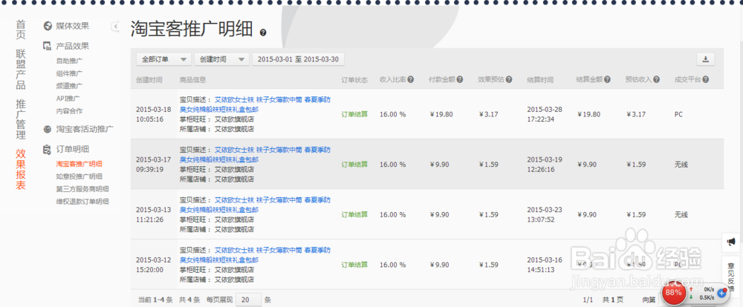The image size is (743, 307).
Task: Open 效果报表 in left navigation
Action: pos(20,169)
